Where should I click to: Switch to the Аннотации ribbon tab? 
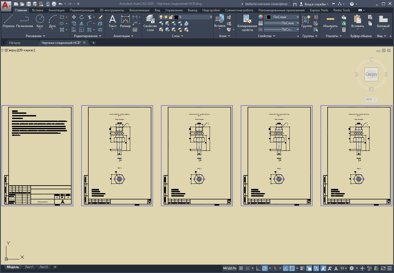tap(56, 10)
